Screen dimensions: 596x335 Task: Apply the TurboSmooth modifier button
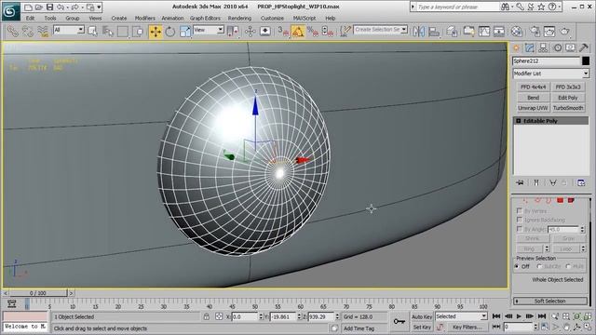568,108
